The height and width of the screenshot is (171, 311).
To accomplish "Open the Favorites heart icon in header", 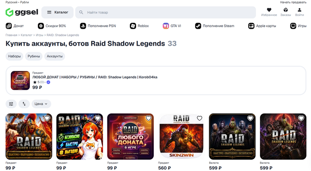I will (269, 10).
